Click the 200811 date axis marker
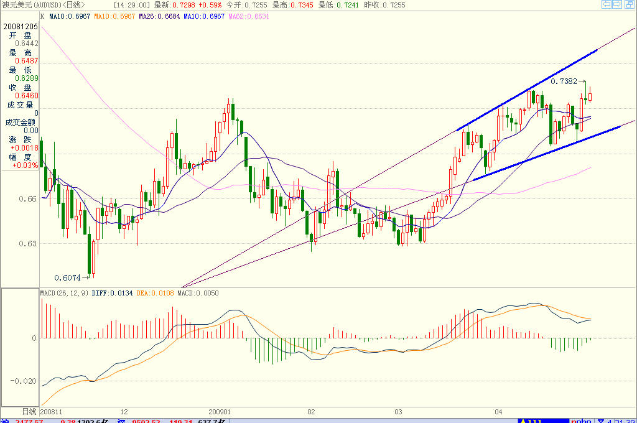This screenshot has height=423, width=637. coord(51,412)
